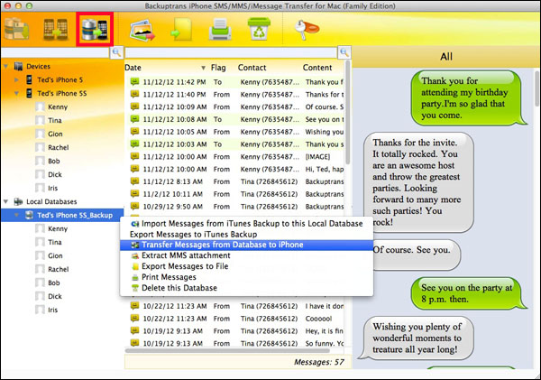Select the 11/12/12 10:05 AM message row
The height and width of the screenshot is (380, 541).
(x=236, y=132)
